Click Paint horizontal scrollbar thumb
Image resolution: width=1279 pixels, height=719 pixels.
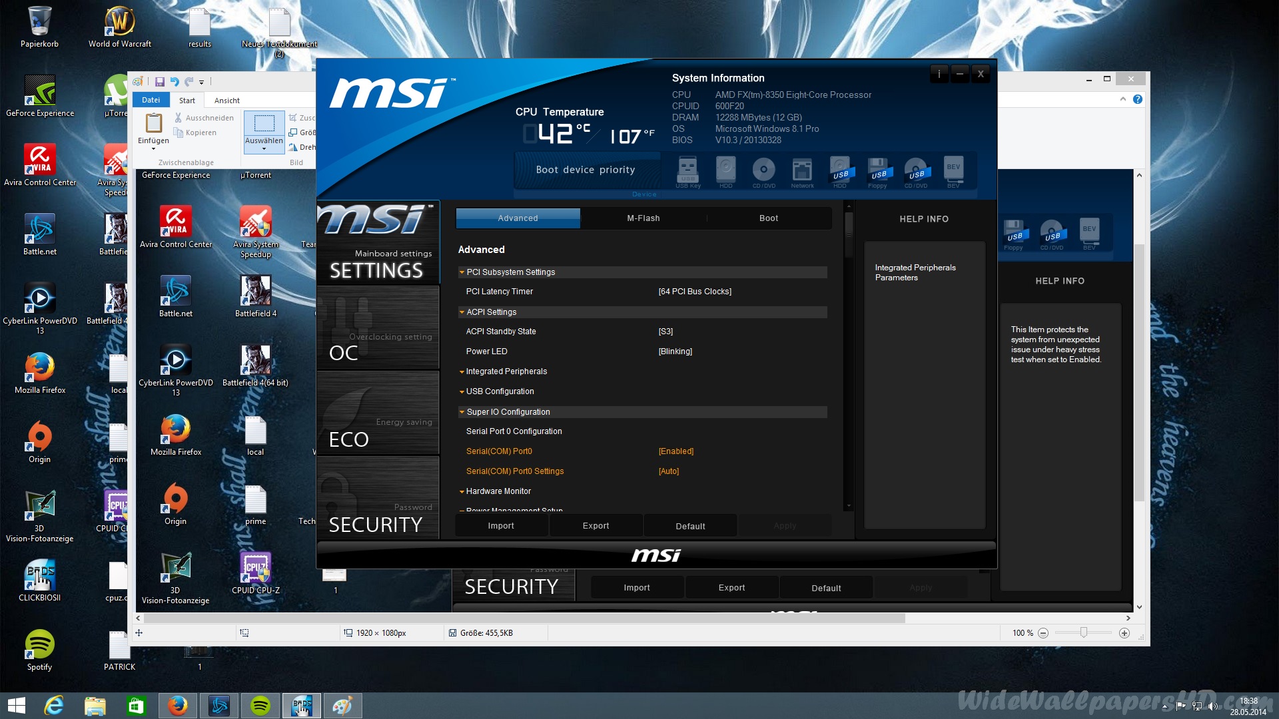click(525, 618)
